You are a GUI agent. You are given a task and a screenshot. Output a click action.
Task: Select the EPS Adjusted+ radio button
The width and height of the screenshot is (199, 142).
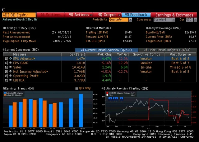[11, 58]
